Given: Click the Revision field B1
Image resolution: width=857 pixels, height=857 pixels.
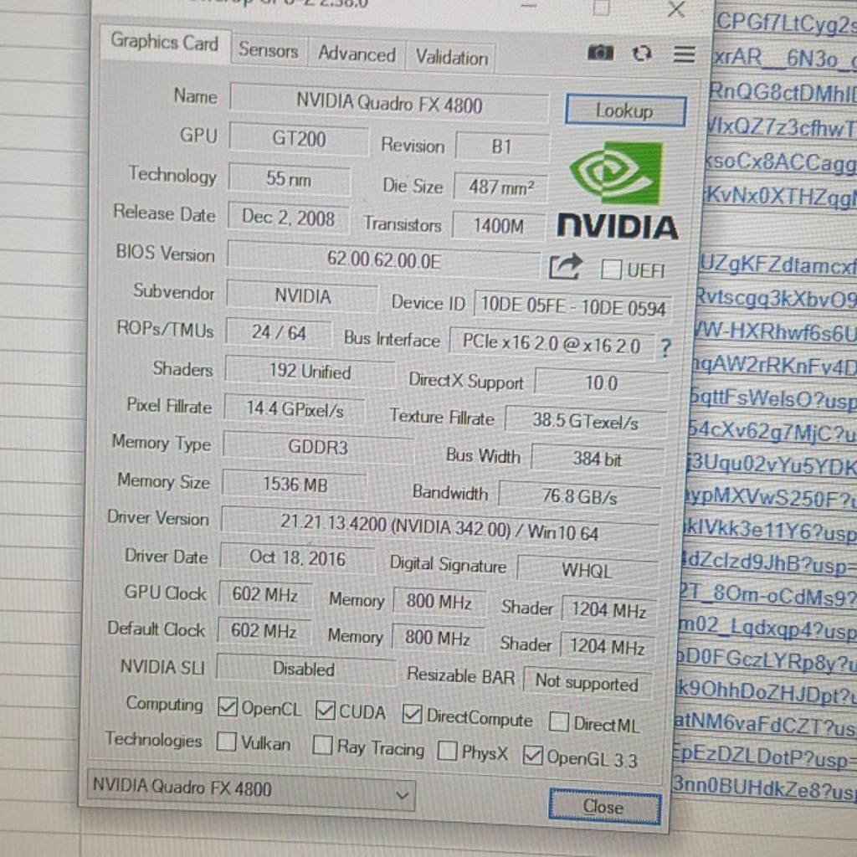Looking at the screenshot, I should pos(502,146).
